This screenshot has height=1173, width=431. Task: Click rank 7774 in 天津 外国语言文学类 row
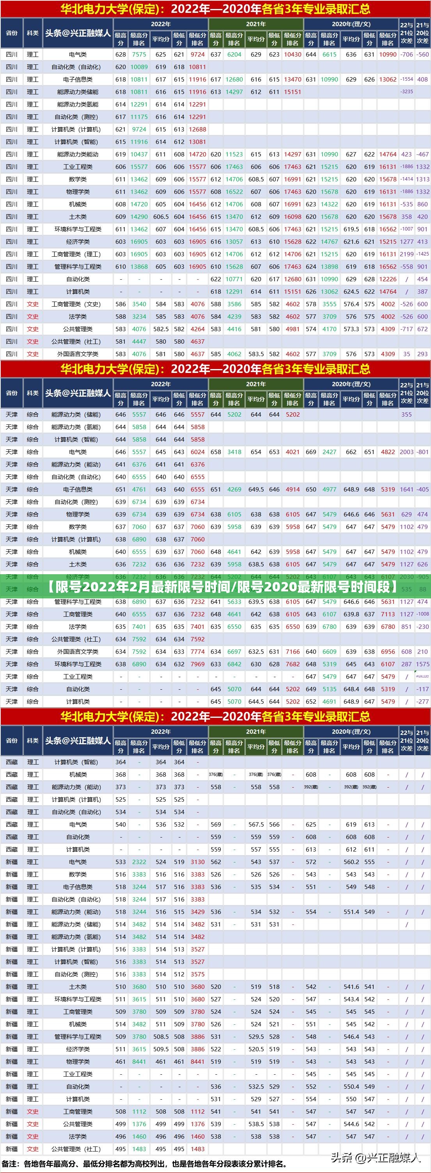tap(197, 651)
